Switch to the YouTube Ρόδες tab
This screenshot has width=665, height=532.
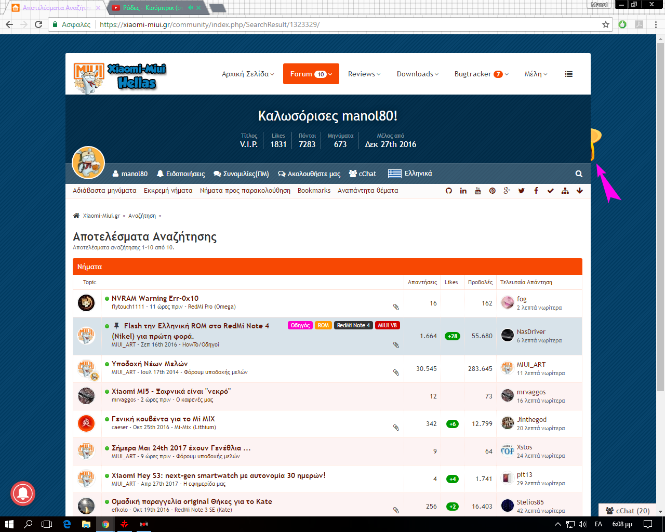point(156,8)
